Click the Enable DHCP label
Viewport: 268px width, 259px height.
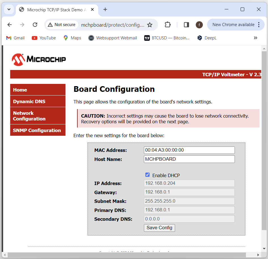coord(166,175)
